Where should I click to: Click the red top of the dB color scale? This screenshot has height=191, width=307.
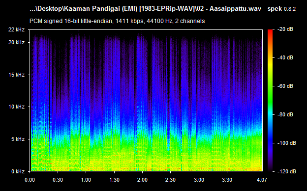pyautogui.click(x=270, y=31)
